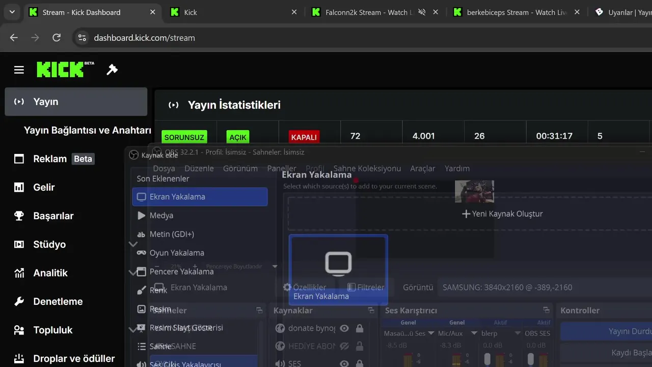Open the Düzenle menu in OBS

(x=199, y=169)
